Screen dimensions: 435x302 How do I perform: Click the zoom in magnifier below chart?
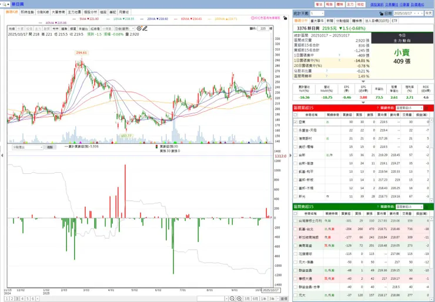point(239,298)
